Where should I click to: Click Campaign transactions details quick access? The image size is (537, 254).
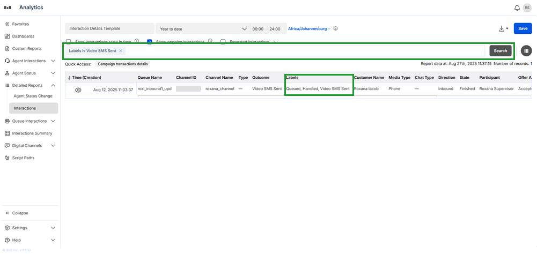(123, 64)
